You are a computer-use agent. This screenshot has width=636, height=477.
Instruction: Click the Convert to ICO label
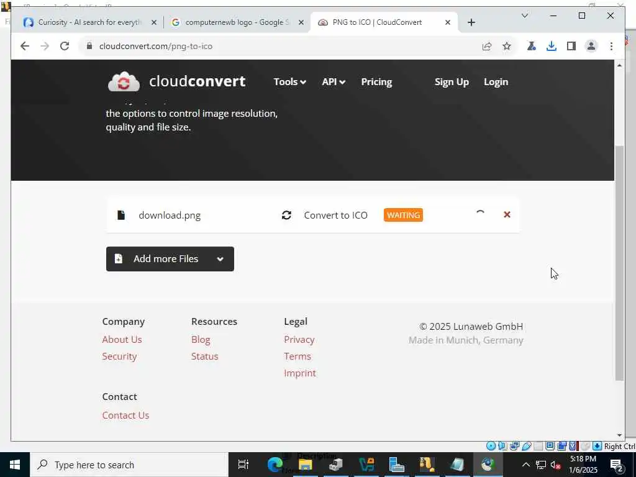click(336, 215)
